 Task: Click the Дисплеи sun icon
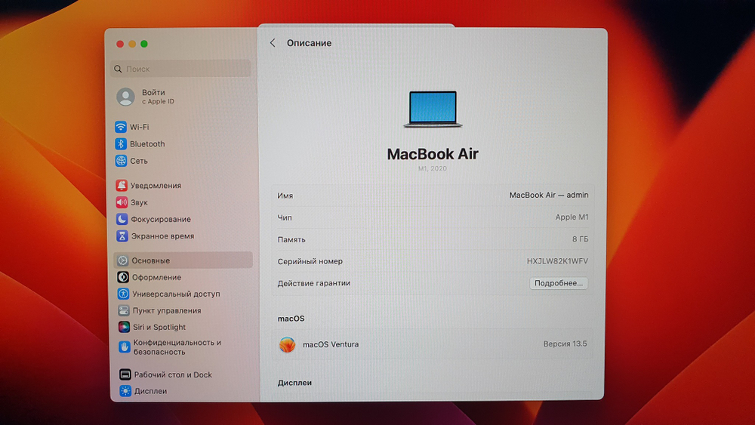125,391
